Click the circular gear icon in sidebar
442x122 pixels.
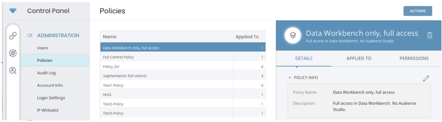coord(13,53)
